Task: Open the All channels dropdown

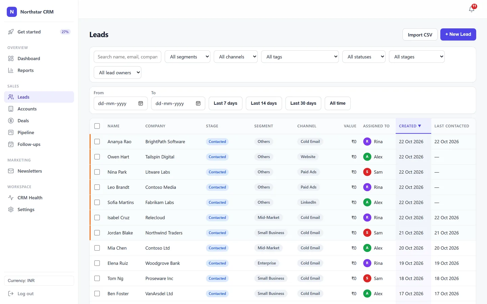Action: coord(235,57)
